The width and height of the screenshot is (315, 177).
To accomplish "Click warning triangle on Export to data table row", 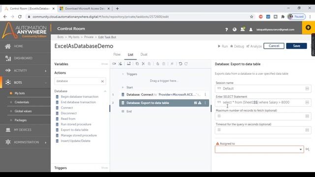I will click(200, 103).
